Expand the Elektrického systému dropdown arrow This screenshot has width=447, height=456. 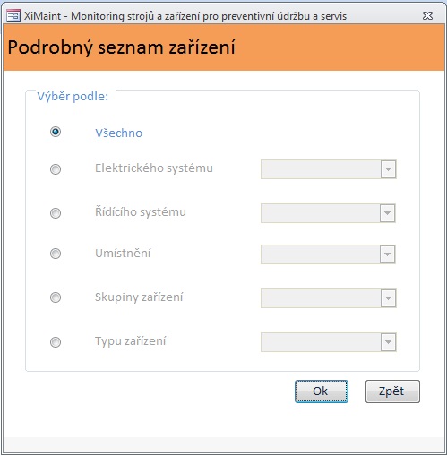[388, 169]
